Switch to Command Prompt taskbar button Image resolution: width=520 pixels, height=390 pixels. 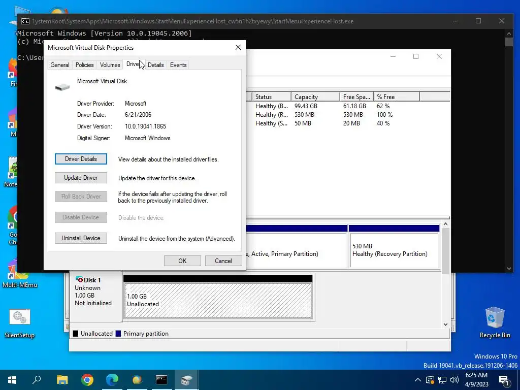pyautogui.click(x=161, y=380)
